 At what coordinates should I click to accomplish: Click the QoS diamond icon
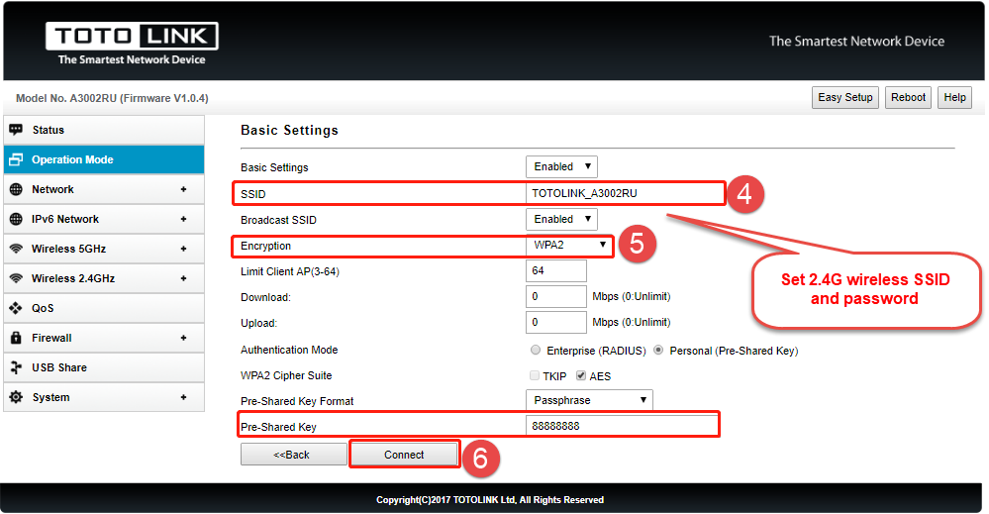coord(17,308)
